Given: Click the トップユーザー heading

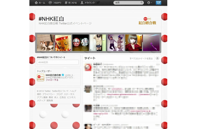Looking at the screenshot, I should click(44, 71).
